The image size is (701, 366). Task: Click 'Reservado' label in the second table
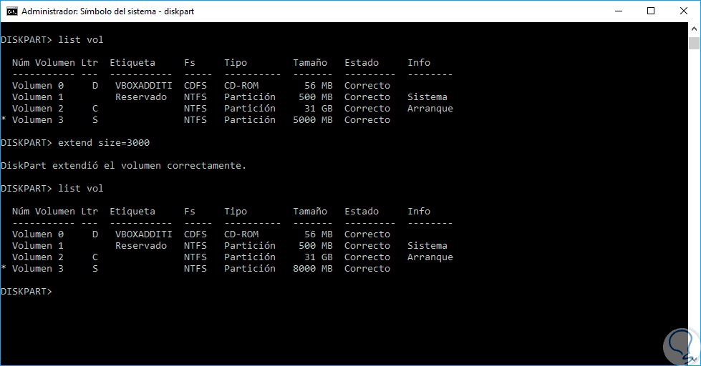tap(141, 246)
